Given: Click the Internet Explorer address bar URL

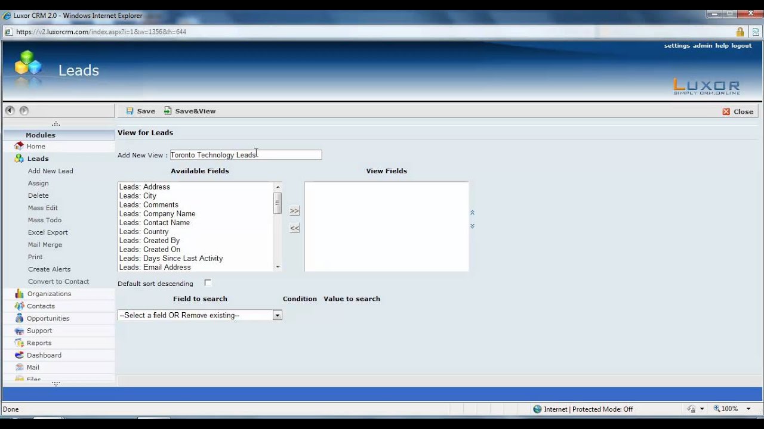Looking at the screenshot, I should pyautogui.click(x=101, y=32).
